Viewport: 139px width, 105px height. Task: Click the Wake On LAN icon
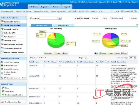[2, 32]
